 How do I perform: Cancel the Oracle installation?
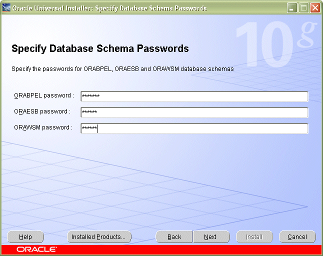coord(297,237)
